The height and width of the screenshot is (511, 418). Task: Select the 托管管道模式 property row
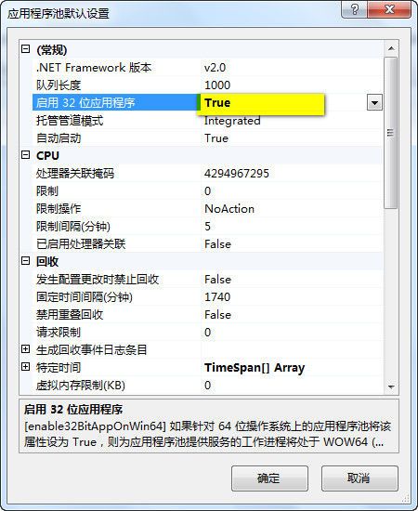coord(208,121)
